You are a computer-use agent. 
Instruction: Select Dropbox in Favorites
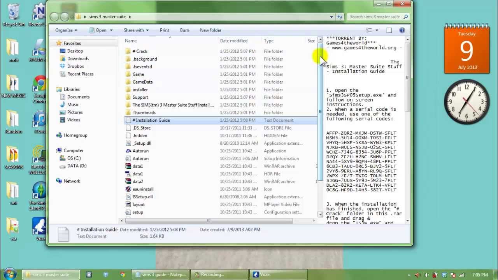(x=75, y=66)
